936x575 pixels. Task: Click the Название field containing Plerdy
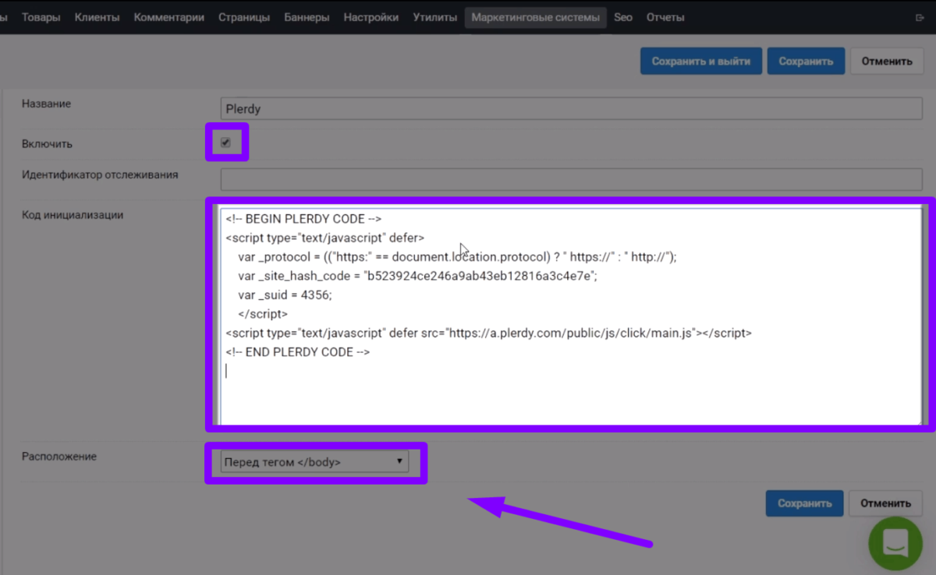(x=572, y=108)
